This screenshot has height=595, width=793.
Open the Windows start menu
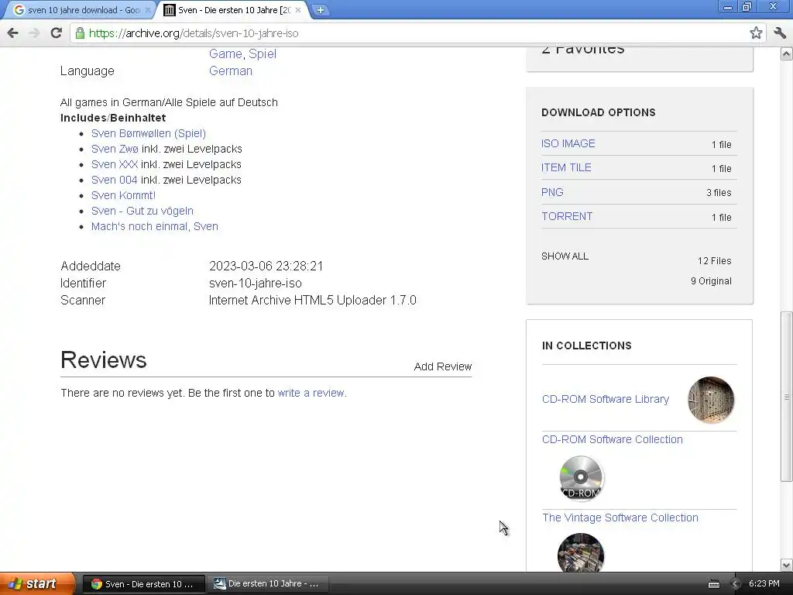[x=37, y=583]
